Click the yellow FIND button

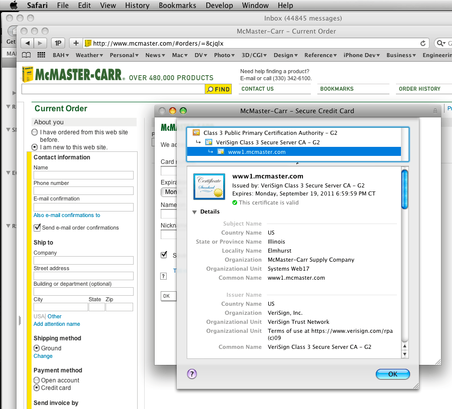[x=218, y=89]
